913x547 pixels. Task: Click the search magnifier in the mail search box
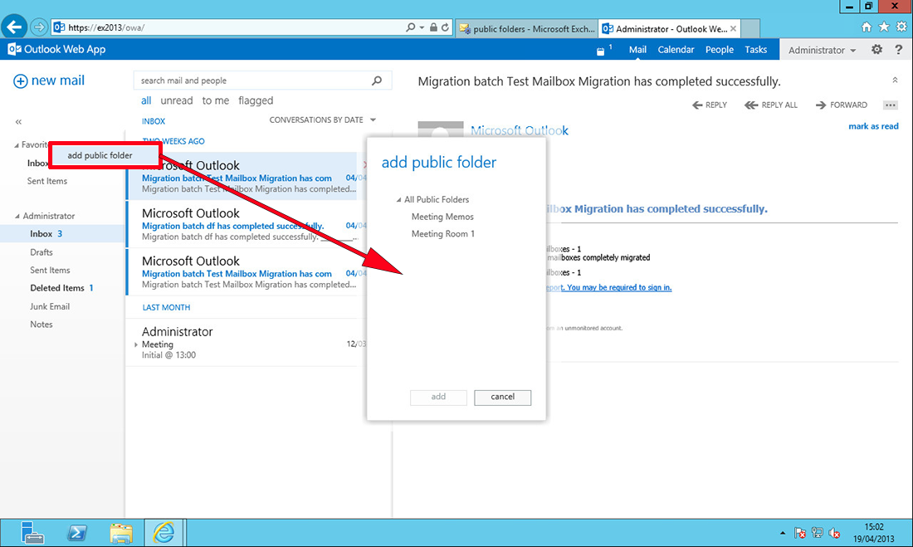(376, 80)
